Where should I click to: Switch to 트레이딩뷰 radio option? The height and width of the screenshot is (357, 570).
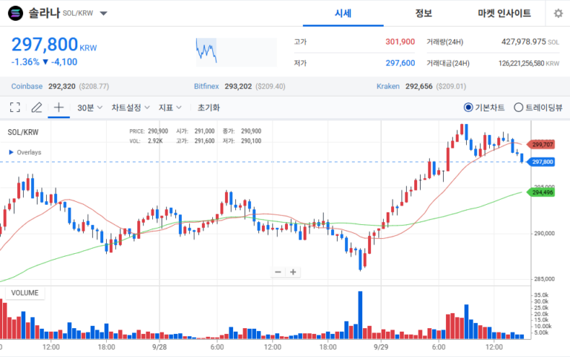coord(538,107)
